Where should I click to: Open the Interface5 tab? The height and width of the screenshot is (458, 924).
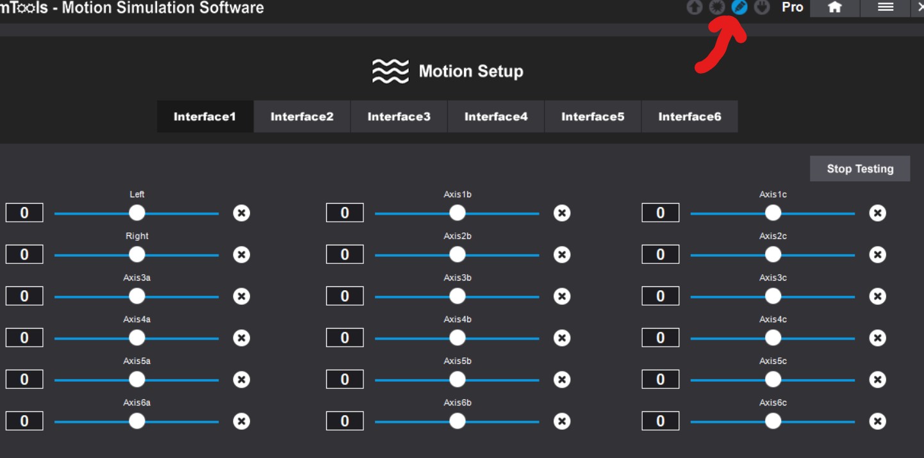tap(593, 117)
